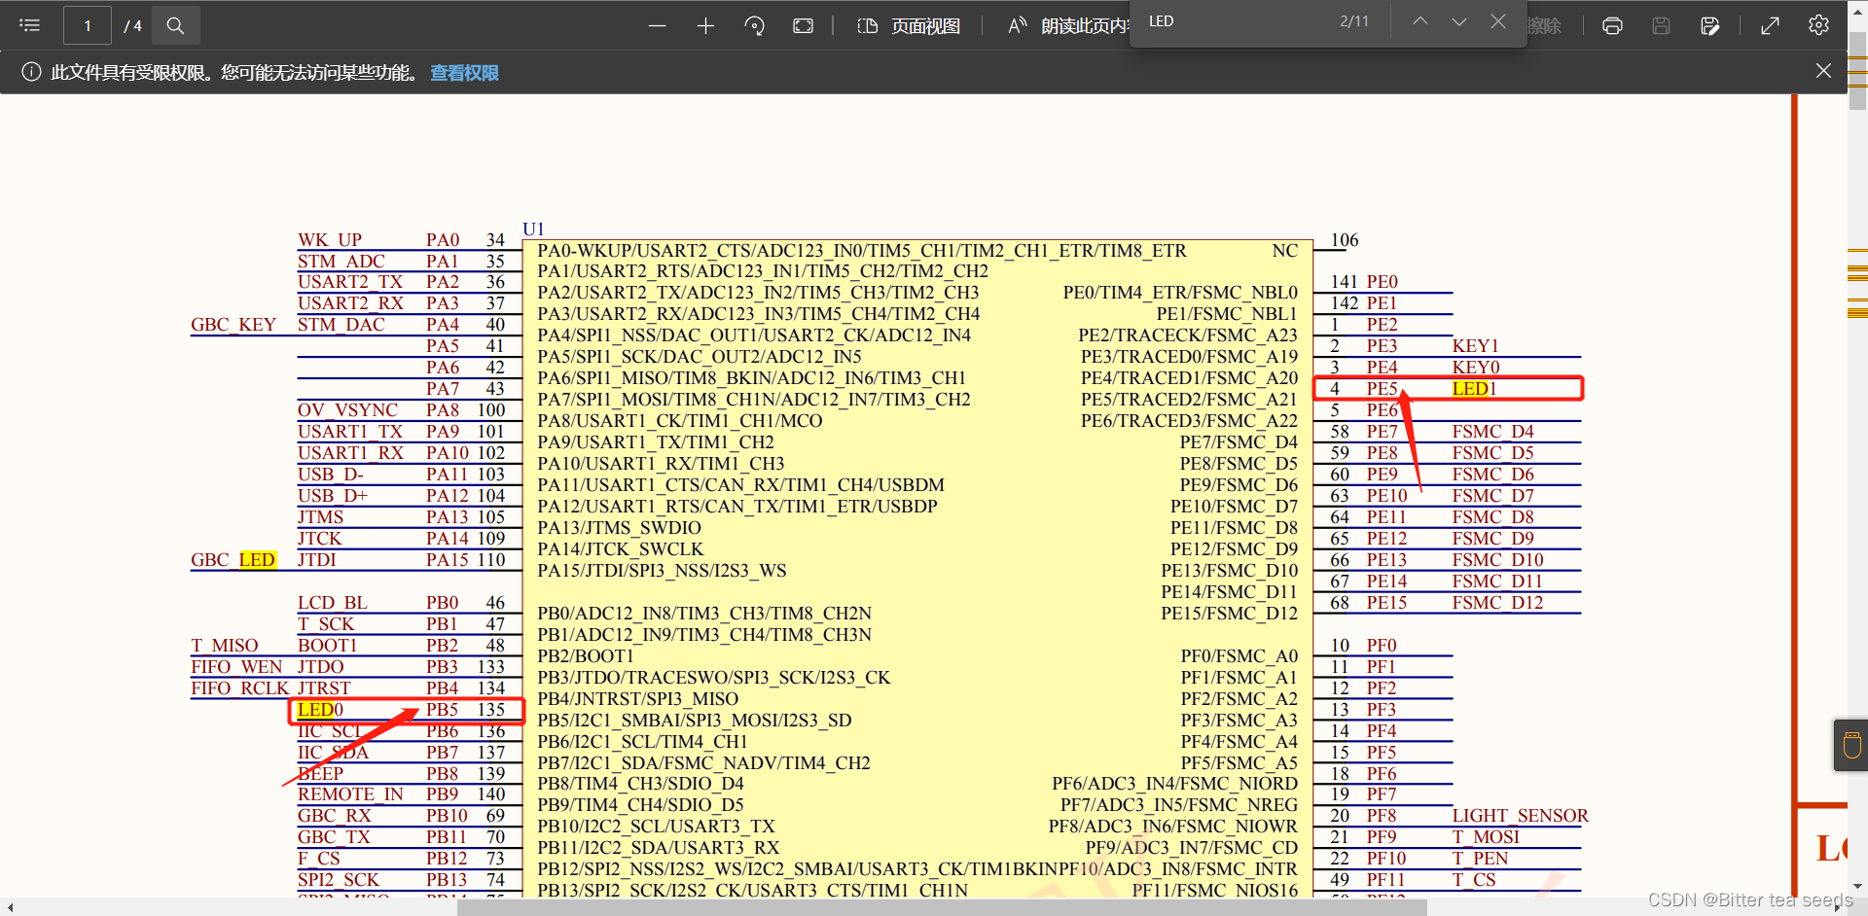Click the 2/11 search result counter

1354,21
